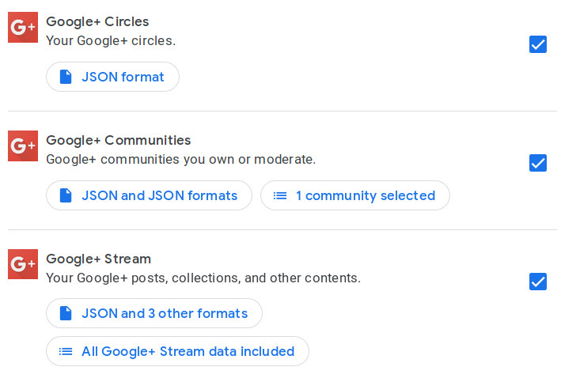Select the Google+ Circles title text
Screen dimensions: 561x382
[x=97, y=22]
